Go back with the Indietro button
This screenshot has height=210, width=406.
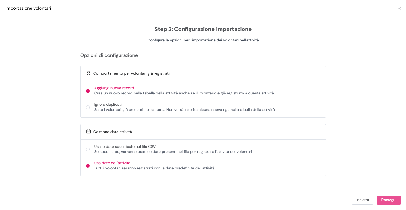click(363, 200)
